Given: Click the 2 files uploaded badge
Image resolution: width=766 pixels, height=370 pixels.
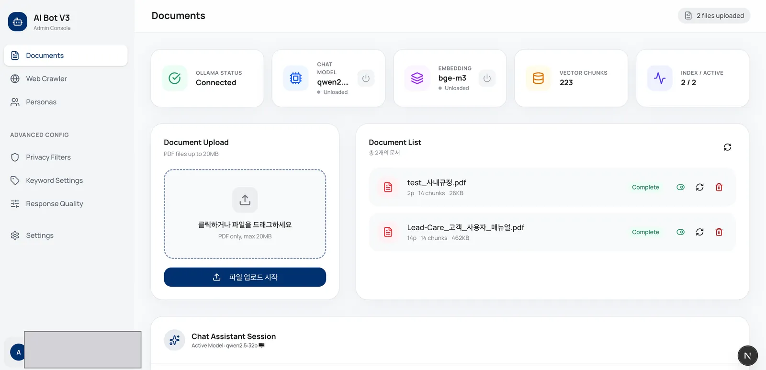Looking at the screenshot, I should [714, 16].
